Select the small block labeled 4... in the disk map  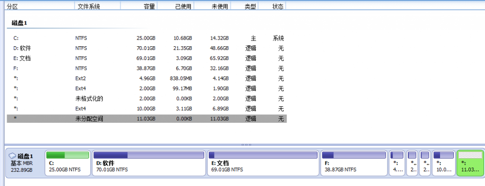point(397,163)
